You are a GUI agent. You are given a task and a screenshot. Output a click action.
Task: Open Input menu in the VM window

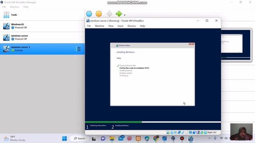[x=120, y=26]
